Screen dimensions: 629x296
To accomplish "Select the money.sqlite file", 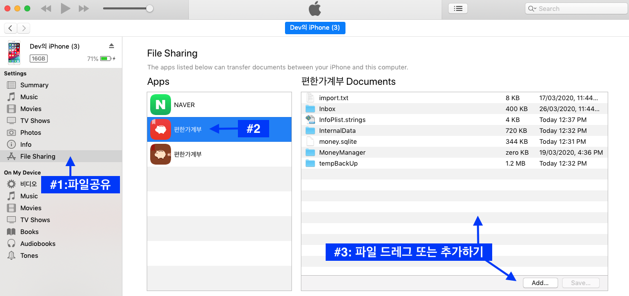I will click(454, 142).
